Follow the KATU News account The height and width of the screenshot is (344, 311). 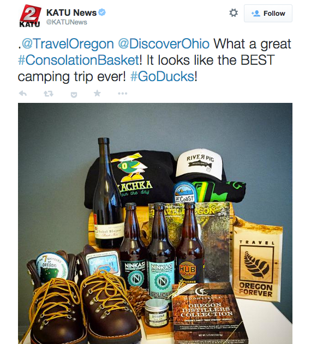click(268, 14)
